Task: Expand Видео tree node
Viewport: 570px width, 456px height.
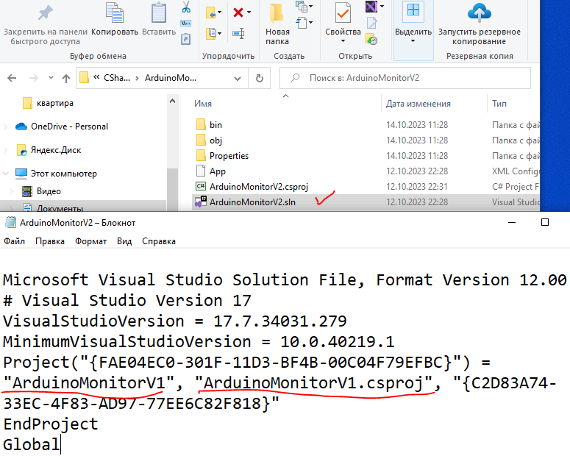Action: pos(11,191)
